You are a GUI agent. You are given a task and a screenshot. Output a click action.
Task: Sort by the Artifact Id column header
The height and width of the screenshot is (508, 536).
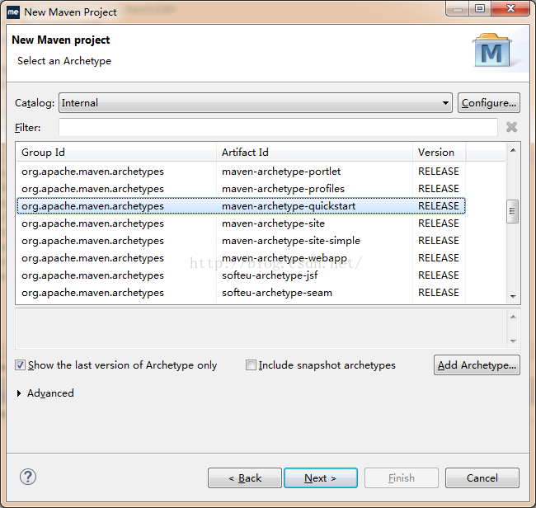314,152
